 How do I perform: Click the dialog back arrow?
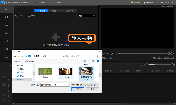(15, 56)
